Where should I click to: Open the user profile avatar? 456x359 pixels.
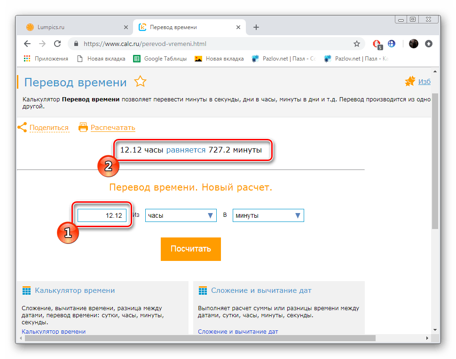coord(413,44)
